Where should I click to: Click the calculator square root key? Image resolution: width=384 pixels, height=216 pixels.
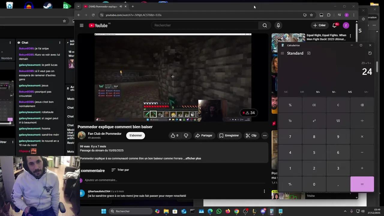(338, 121)
